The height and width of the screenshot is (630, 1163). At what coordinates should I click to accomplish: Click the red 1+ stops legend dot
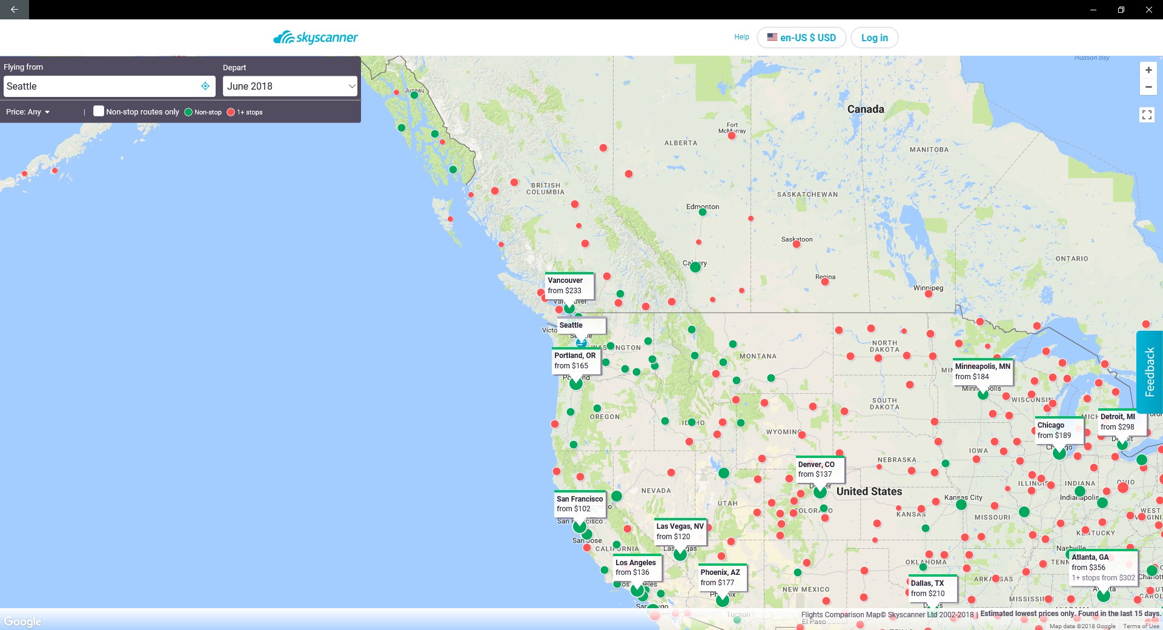pyautogui.click(x=230, y=111)
